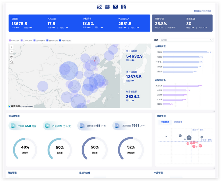
Task: Click the 累计销售额 54632.9 figure
Action: [x=134, y=56]
